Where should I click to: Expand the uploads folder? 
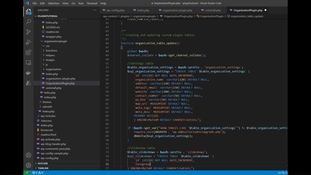click(x=47, y=106)
